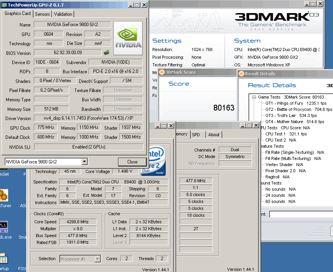333x272 pixels.
Task: Click the Core Voltage 1.496 V value
Action: (x=125, y=171)
